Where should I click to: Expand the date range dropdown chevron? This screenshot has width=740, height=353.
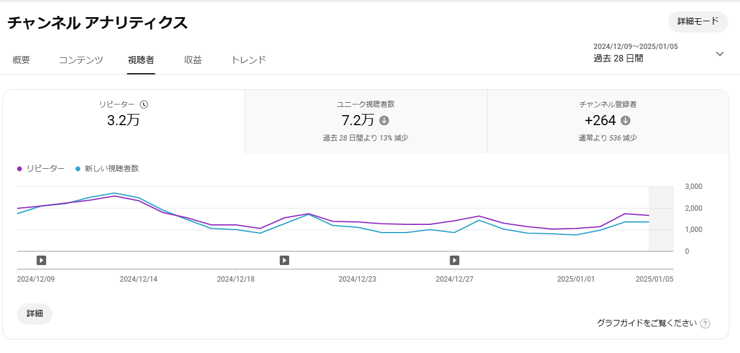[719, 54]
